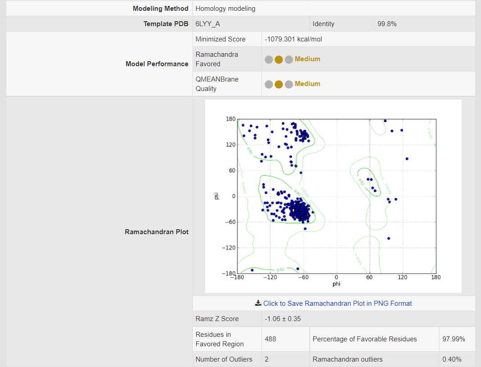This screenshot has width=481, height=367.
Task: Click the gold indicator dot for Ramachandran Favored
Action: click(x=279, y=59)
